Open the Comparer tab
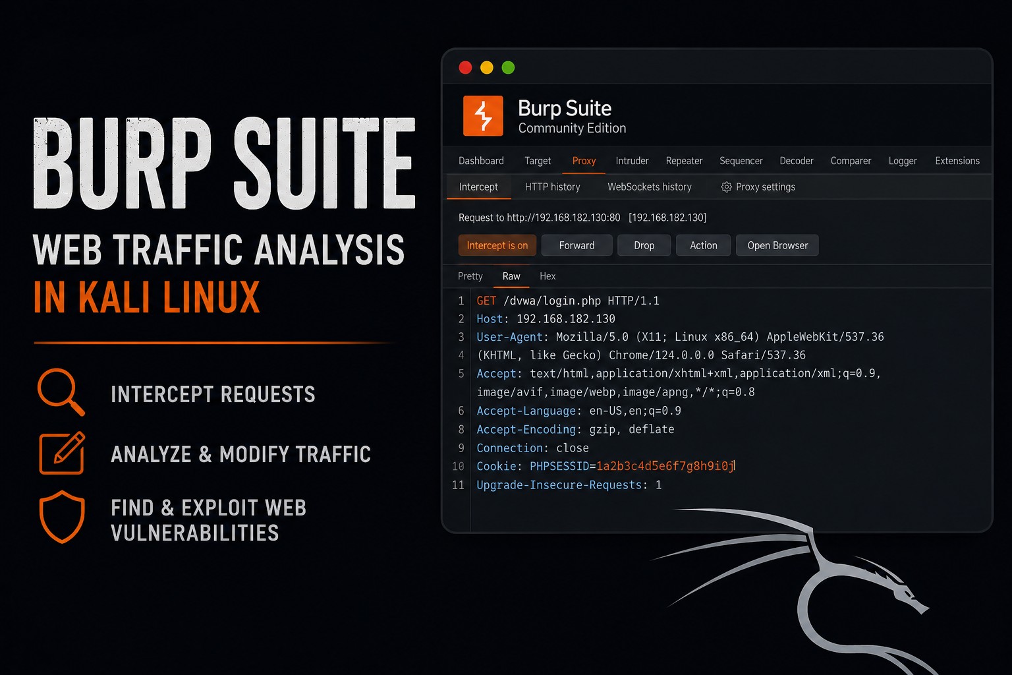 pos(851,161)
